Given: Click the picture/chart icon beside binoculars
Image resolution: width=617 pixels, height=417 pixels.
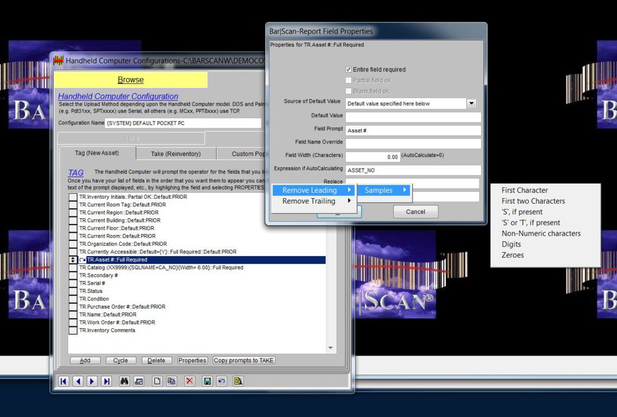Looking at the screenshot, I should point(139,381).
